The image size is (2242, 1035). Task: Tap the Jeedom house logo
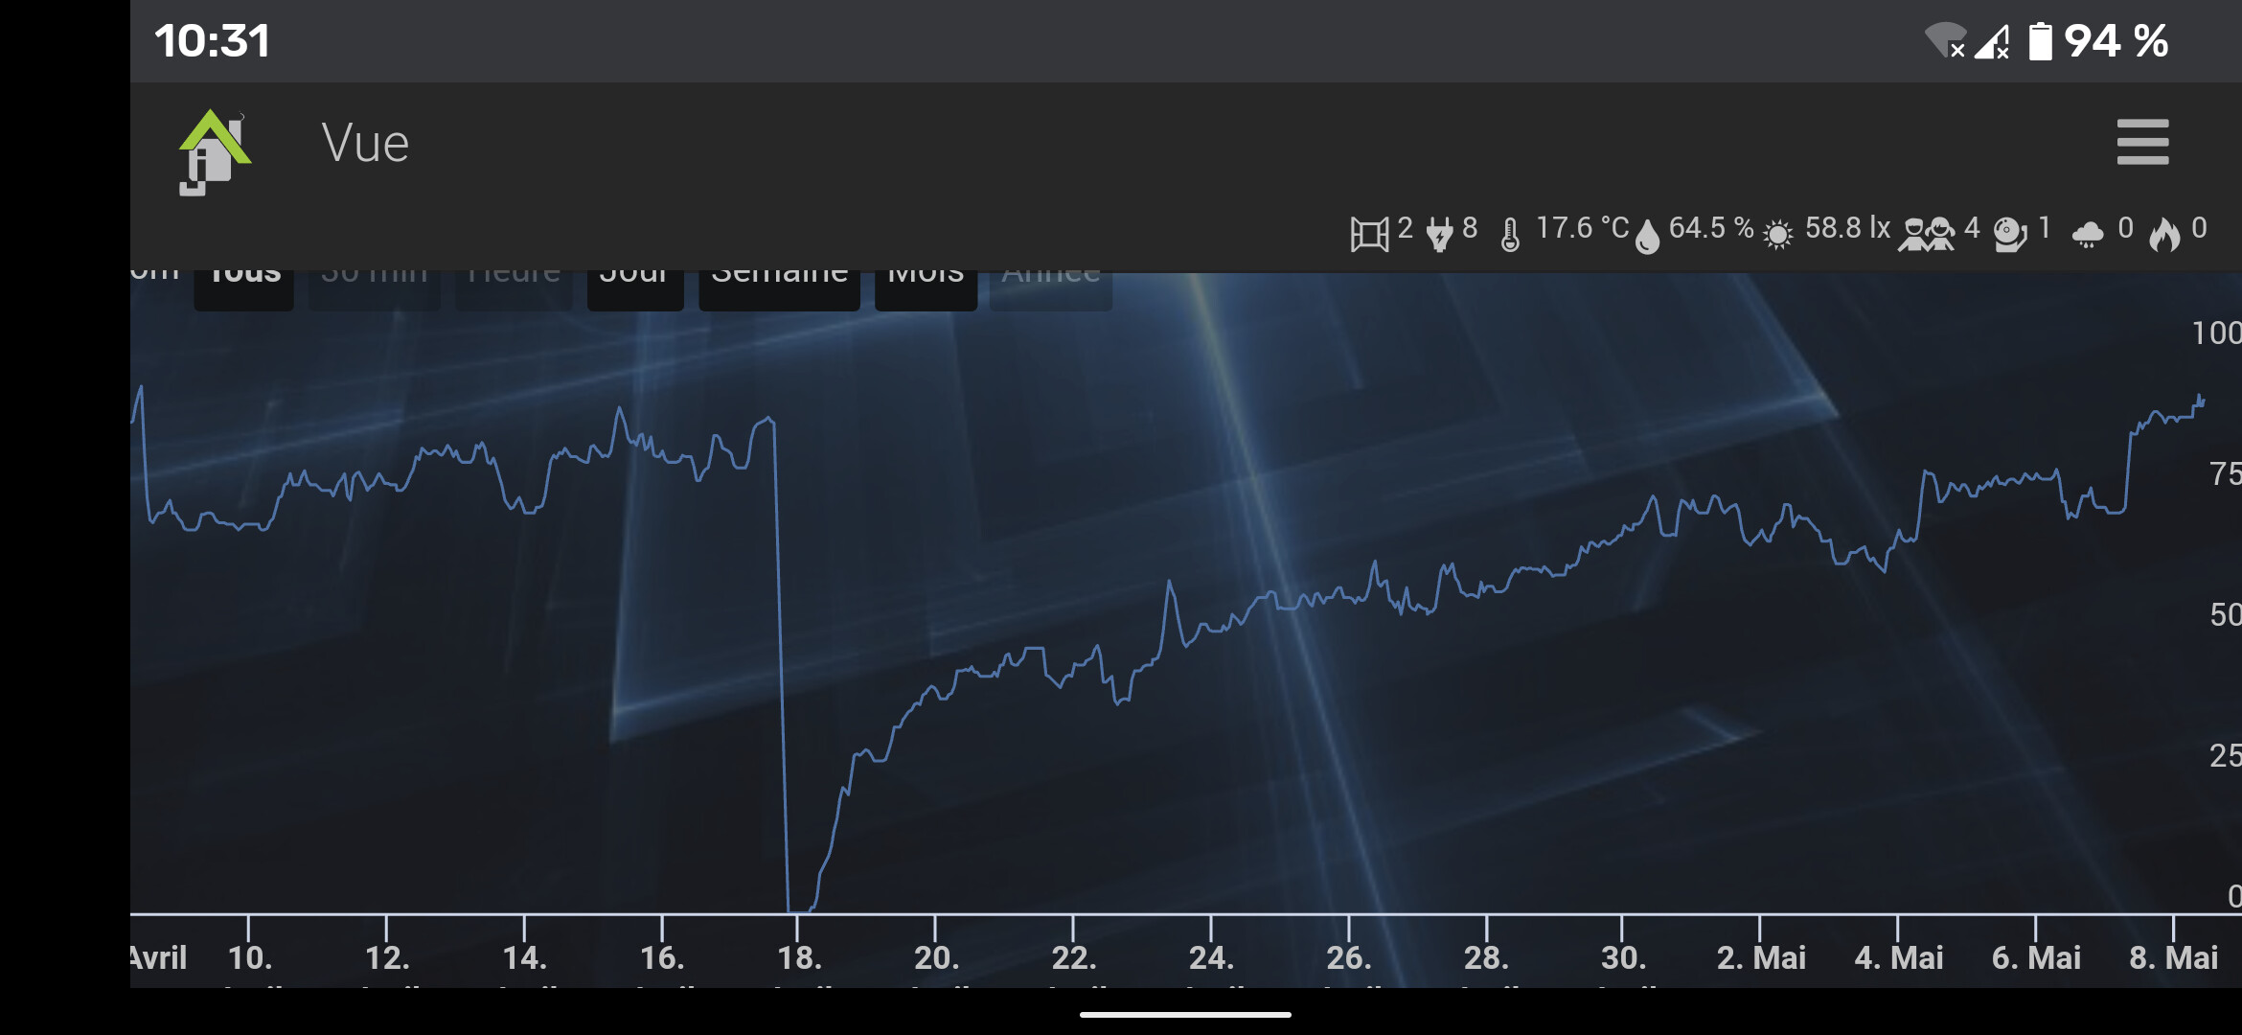click(x=215, y=152)
